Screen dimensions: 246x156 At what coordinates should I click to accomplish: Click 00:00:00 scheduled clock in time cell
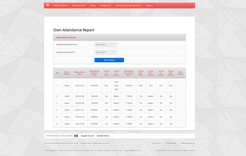tap(94, 86)
